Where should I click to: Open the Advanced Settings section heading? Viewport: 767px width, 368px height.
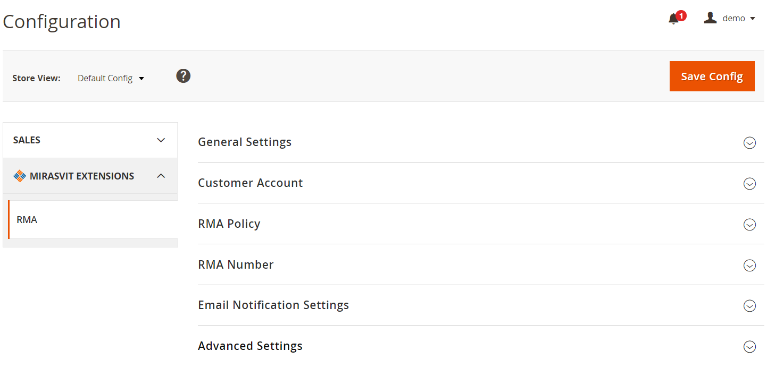click(x=250, y=346)
